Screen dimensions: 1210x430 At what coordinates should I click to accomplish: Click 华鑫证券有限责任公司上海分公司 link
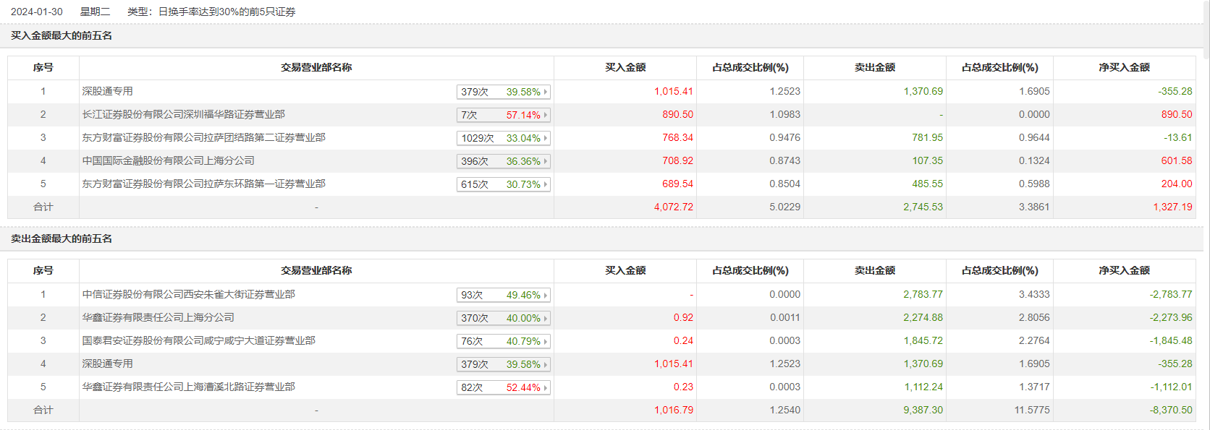[158, 317]
